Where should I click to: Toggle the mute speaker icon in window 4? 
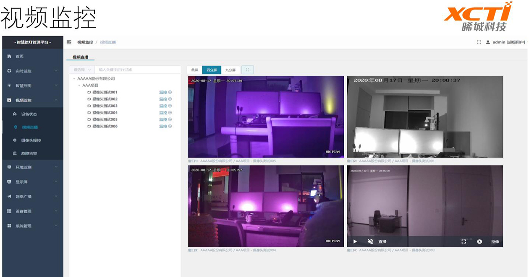click(x=370, y=242)
